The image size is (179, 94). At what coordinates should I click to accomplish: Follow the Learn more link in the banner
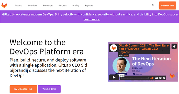[92, 19]
